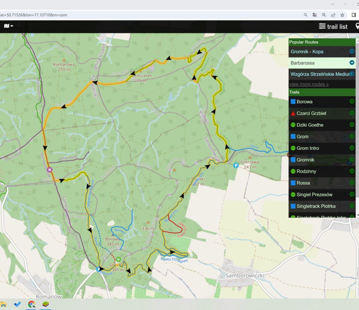Viewport: 359px width, 310px height.
Task: Toggle the trail list panel
Action: pos(333,27)
